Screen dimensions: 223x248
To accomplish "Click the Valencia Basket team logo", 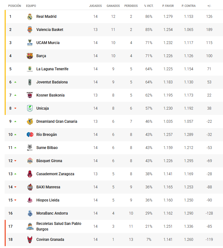I will coord(30,30).
